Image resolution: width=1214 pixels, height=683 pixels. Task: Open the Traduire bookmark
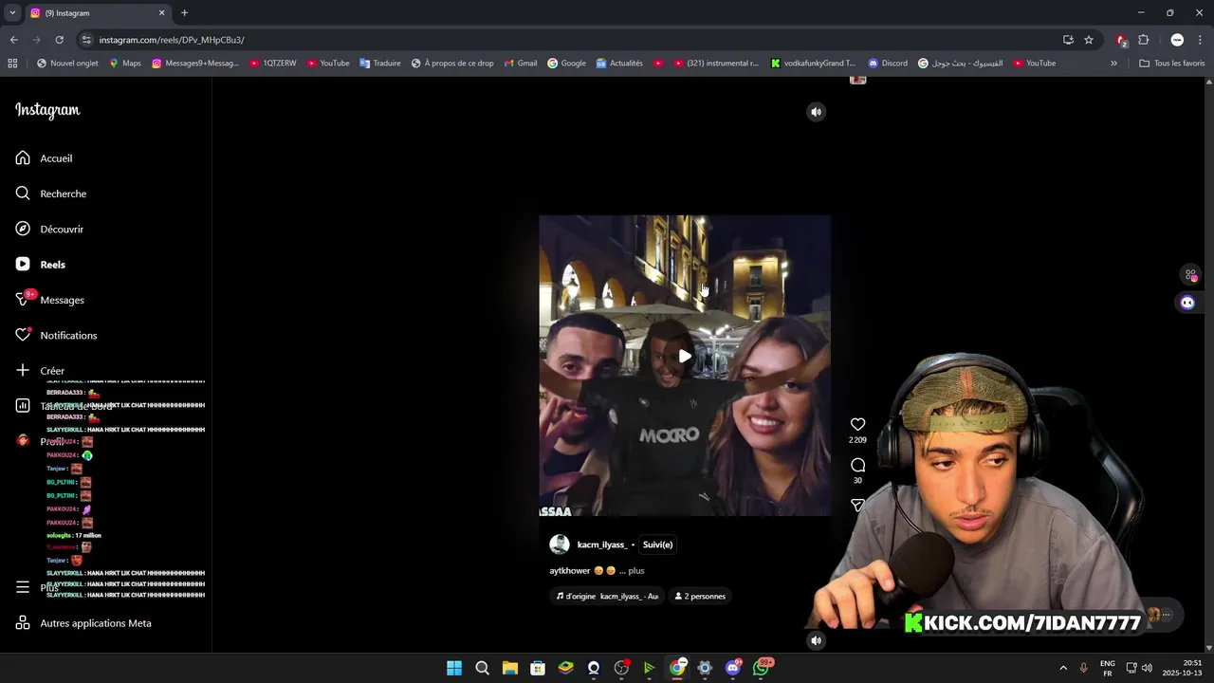(379, 64)
